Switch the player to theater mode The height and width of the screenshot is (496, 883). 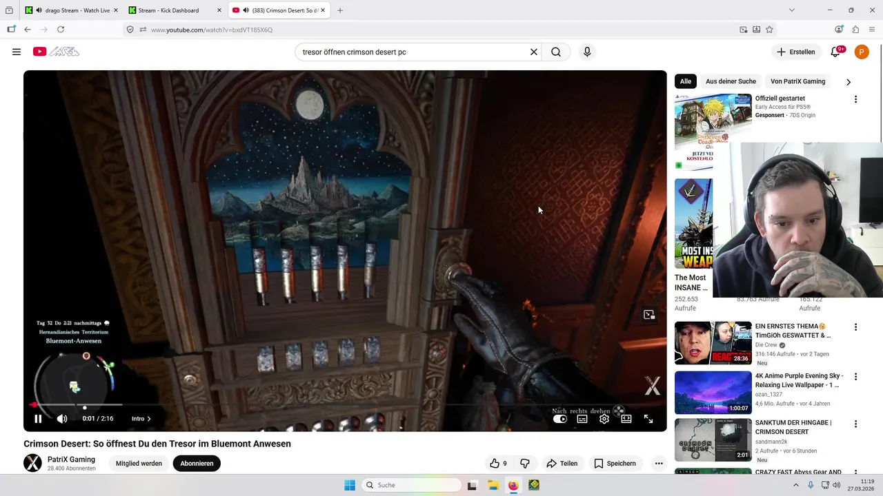point(626,418)
